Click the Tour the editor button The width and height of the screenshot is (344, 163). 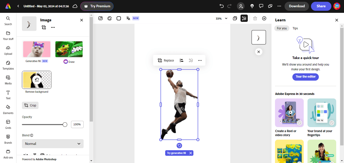pyautogui.click(x=306, y=77)
